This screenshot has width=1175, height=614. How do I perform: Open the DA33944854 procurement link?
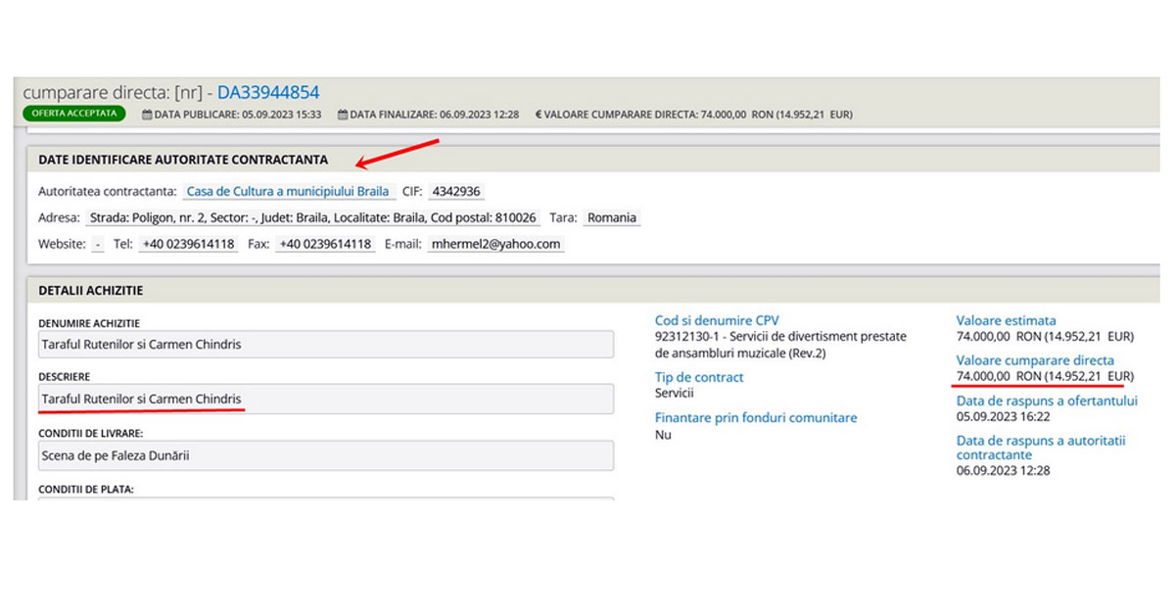[268, 93]
